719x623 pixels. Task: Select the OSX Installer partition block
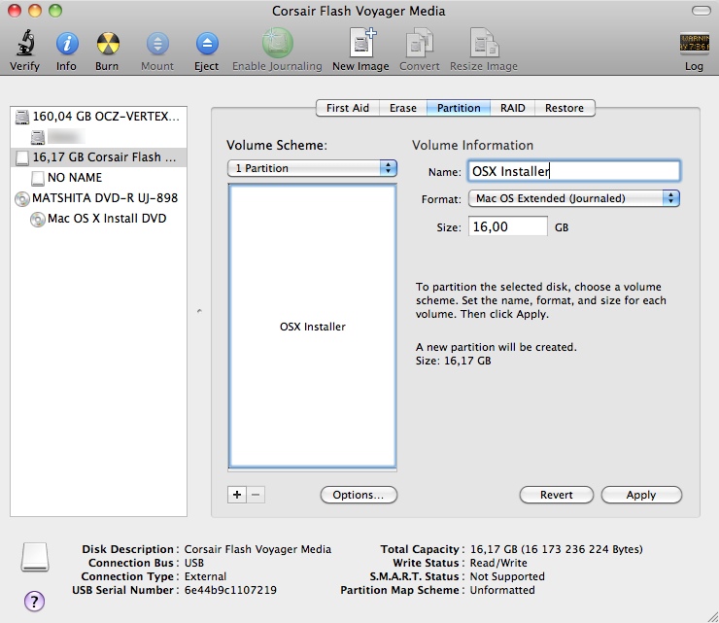[x=312, y=327]
